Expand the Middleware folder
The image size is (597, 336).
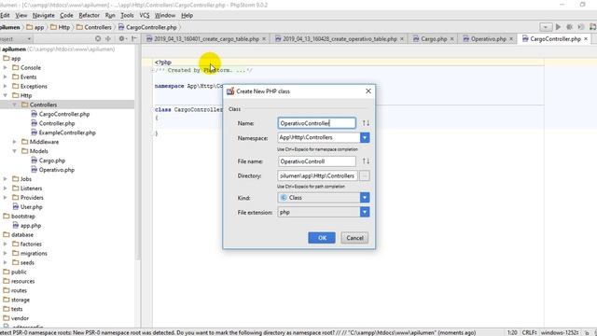pyautogui.click(x=15, y=142)
